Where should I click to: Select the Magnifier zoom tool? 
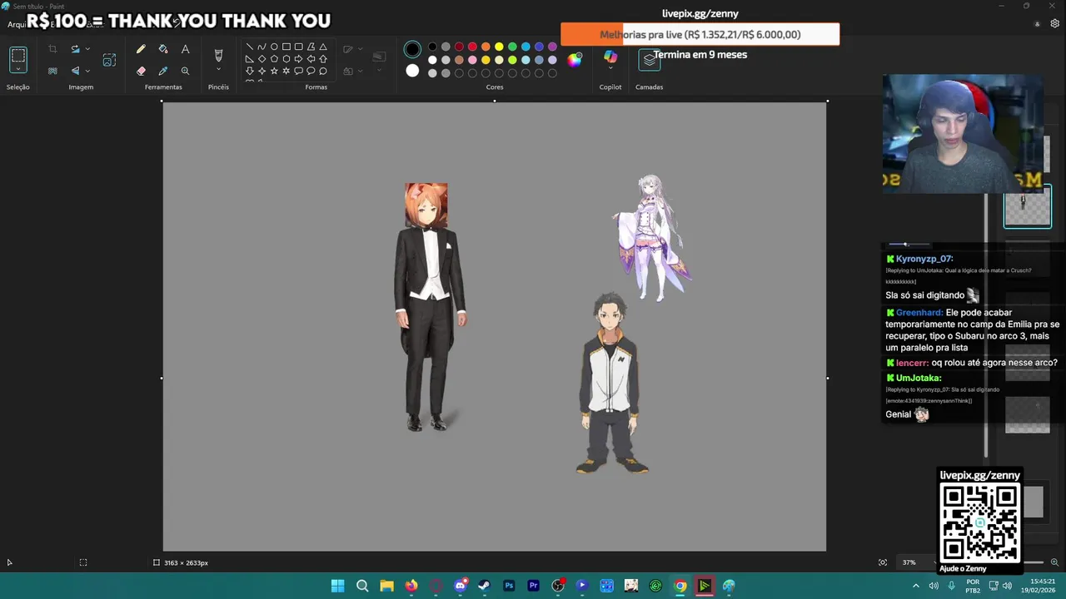tap(185, 71)
